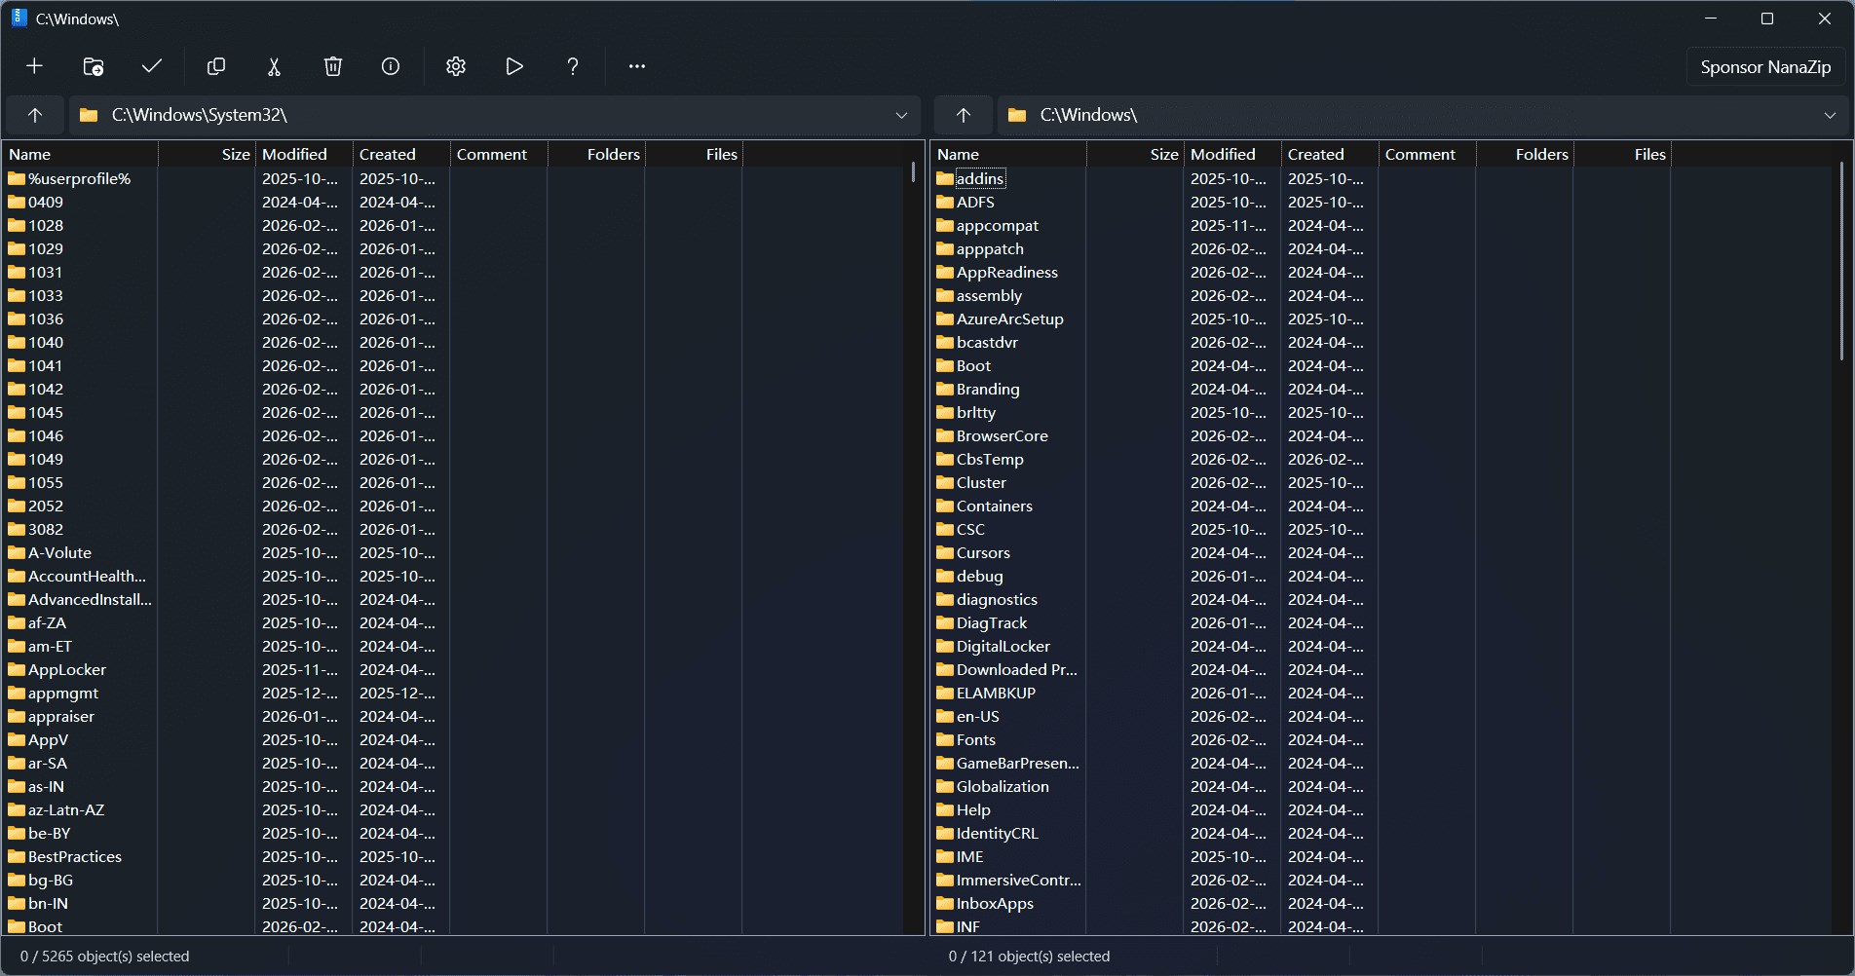Open help with the question mark icon
1855x976 pixels.
[x=573, y=66]
